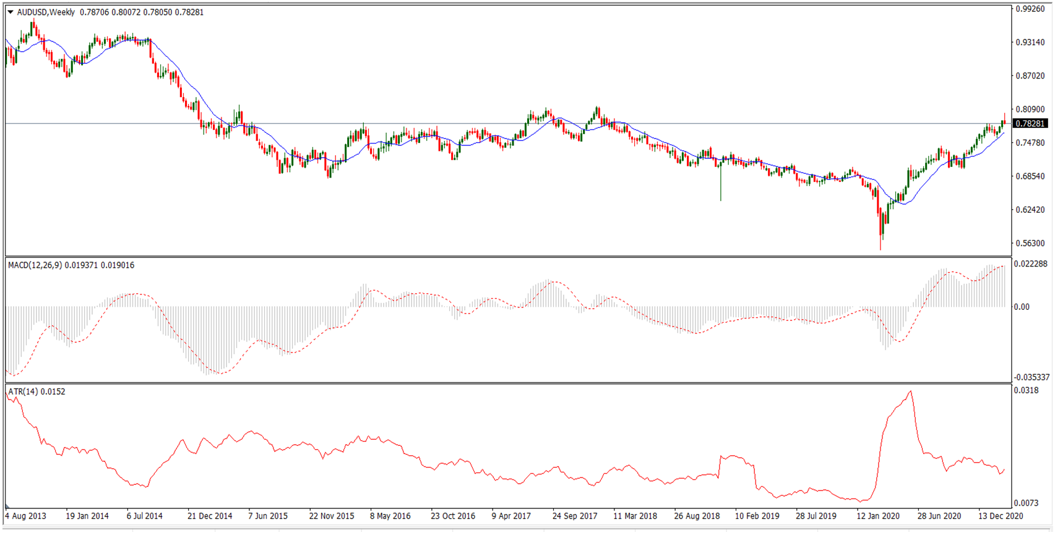Click the 12 Jan 2020 date label
The image size is (1055, 535).
pyautogui.click(x=878, y=516)
